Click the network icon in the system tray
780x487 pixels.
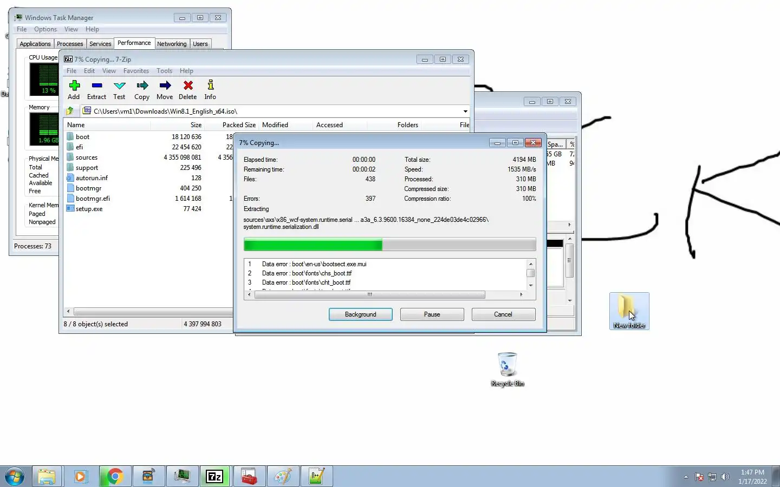pyautogui.click(x=712, y=477)
